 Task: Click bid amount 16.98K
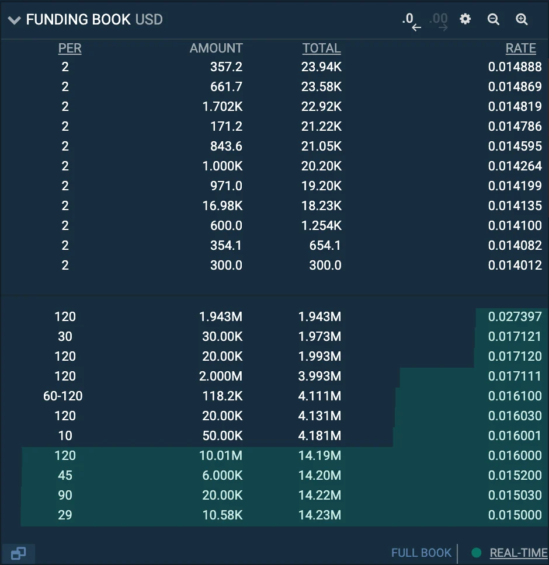coord(223,205)
